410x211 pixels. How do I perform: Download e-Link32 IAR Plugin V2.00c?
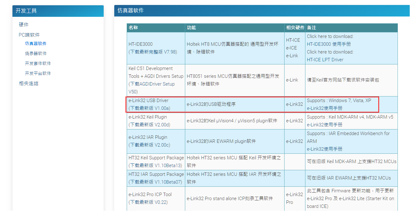point(150,145)
